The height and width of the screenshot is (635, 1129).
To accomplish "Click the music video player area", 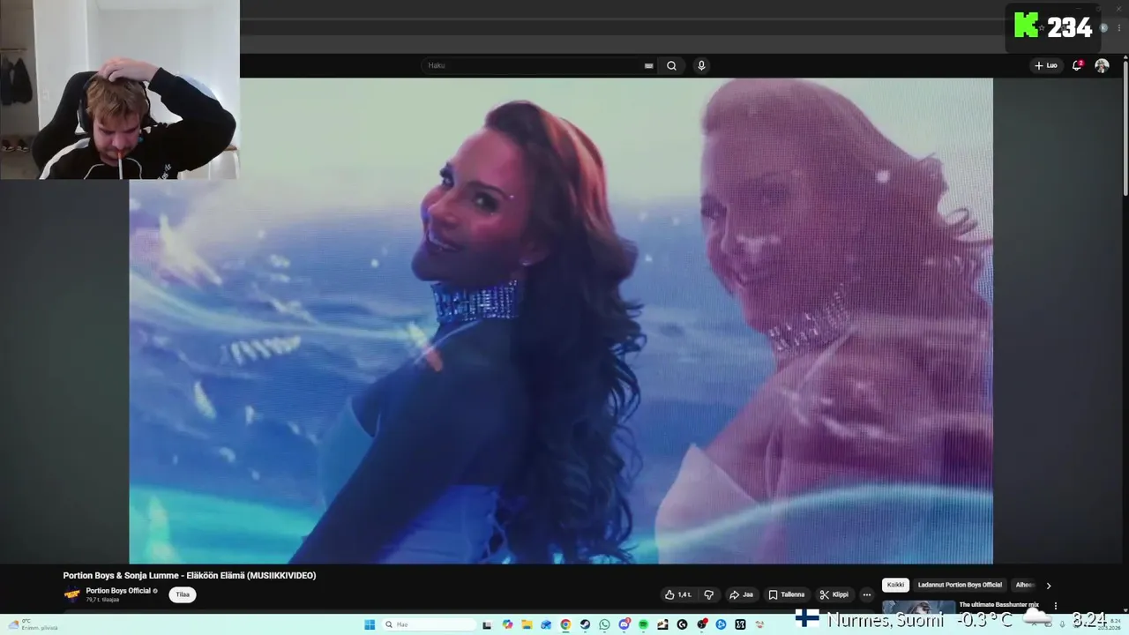I will coord(561,320).
